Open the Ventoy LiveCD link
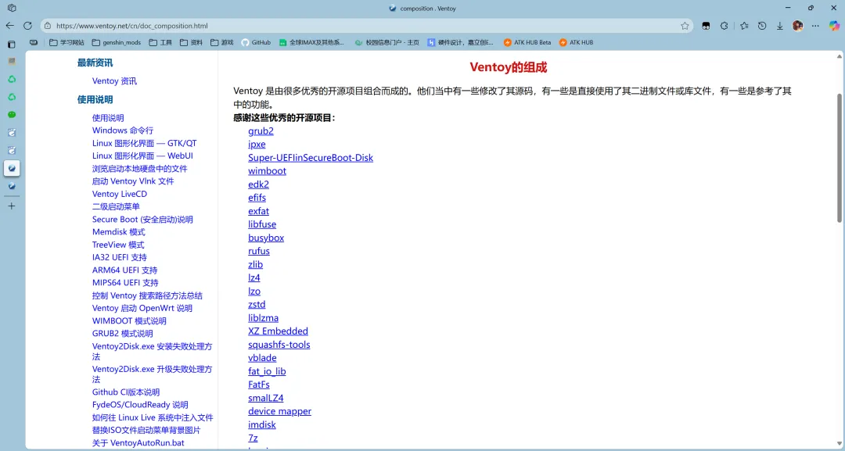 120,194
